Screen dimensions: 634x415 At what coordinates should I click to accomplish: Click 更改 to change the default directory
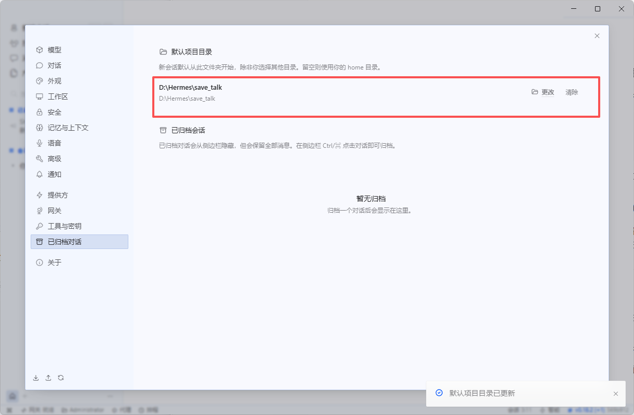pos(543,92)
